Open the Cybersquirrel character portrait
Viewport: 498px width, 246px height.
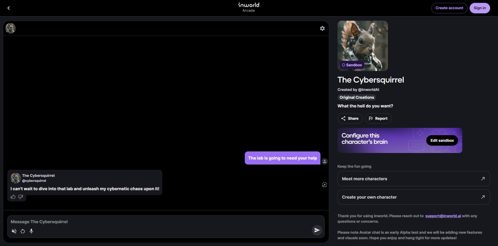(363, 46)
